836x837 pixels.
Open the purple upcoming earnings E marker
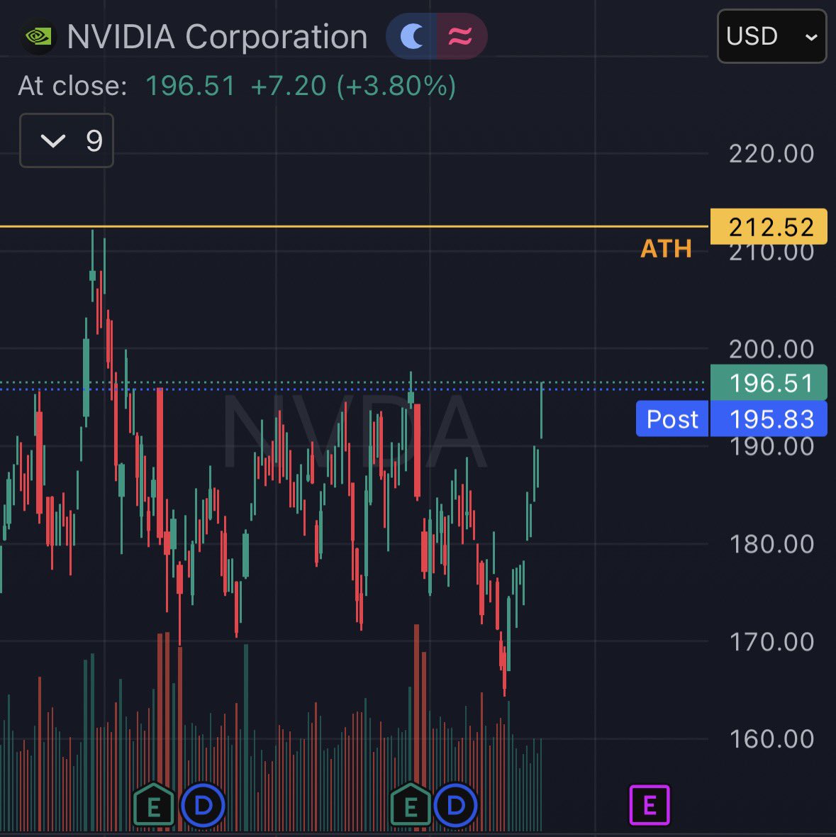click(x=650, y=804)
